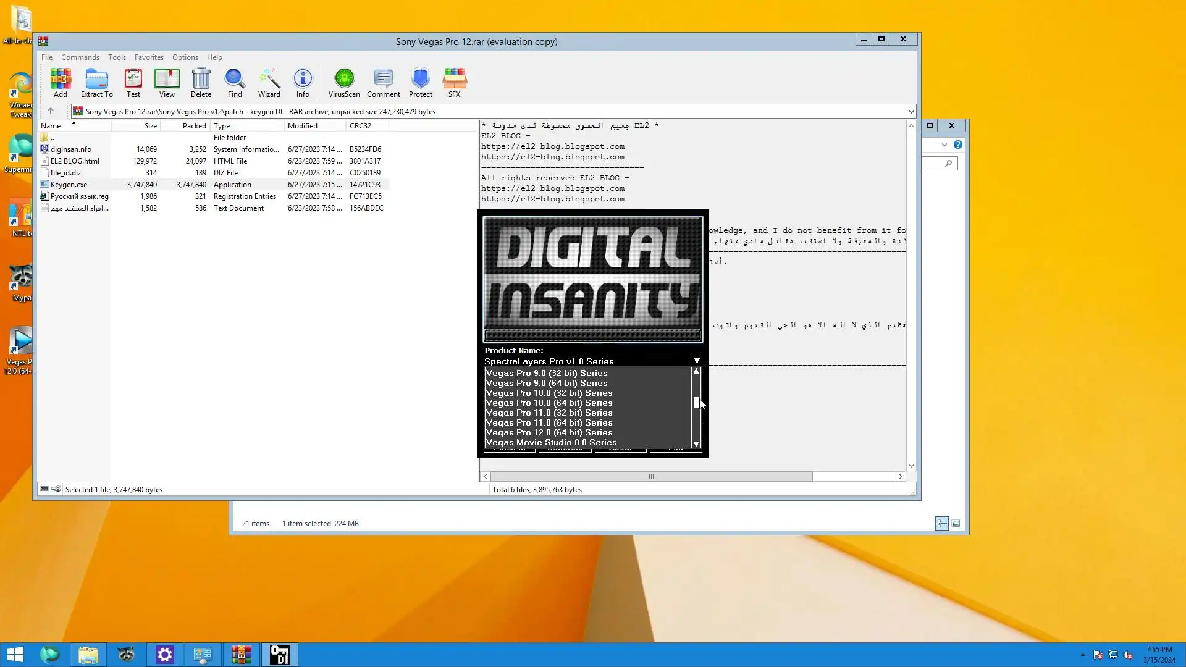Open the Favorites menu

pos(149,57)
